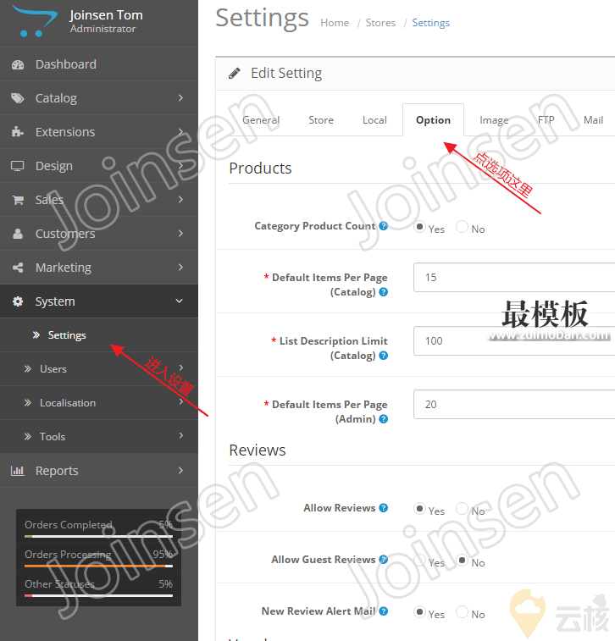Expand the Reports menu chevron
Image resolution: width=615 pixels, height=641 pixels.
[180, 470]
